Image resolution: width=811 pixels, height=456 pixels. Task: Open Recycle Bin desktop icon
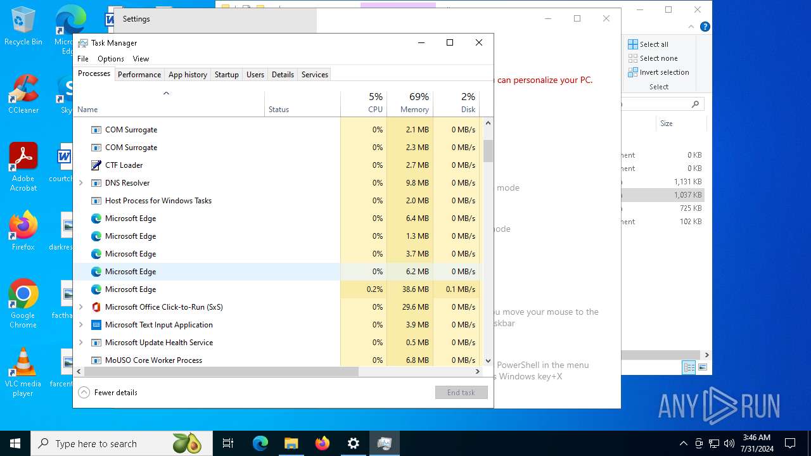point(23,27)
